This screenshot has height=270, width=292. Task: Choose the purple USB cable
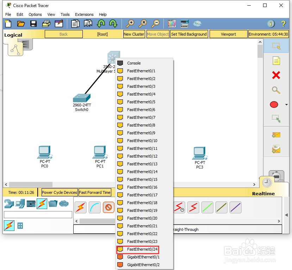tap(236, 207)
